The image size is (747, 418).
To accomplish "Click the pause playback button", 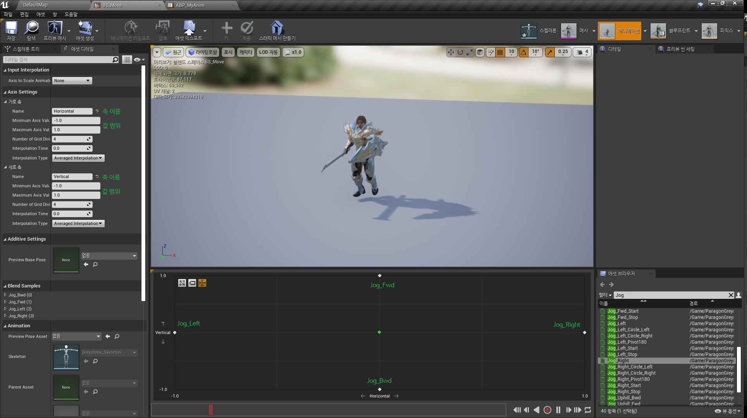I will click(x=558, y=410).
